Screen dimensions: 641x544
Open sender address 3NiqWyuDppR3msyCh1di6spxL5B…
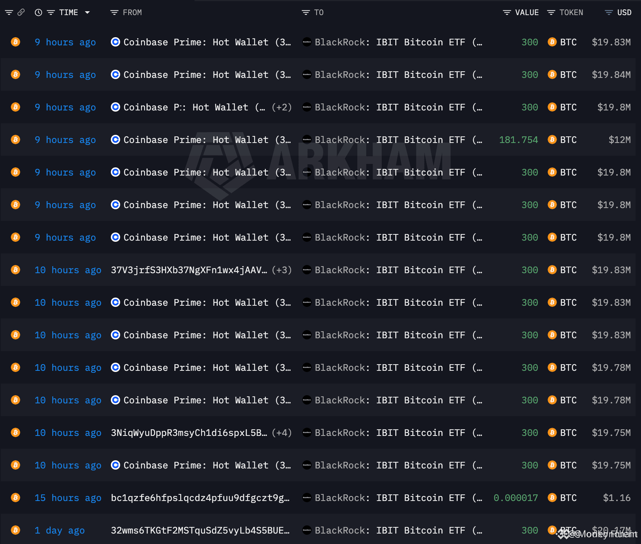189,433
